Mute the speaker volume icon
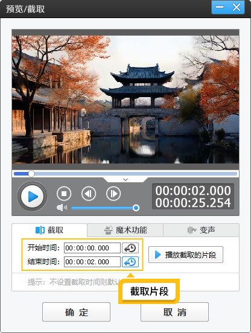251x333 pixels. (62, 208)
